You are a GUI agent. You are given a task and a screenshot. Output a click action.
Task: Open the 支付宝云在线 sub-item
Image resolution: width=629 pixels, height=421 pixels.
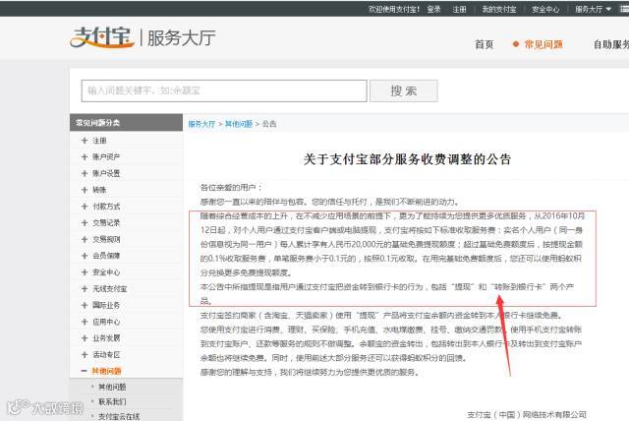(119, 417)
